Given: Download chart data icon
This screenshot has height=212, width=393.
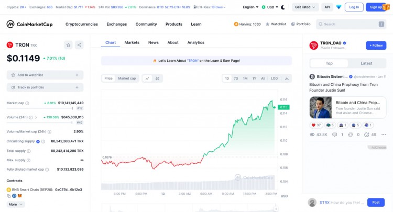Looking at the screenshot, I should click(x=287, y=79).
